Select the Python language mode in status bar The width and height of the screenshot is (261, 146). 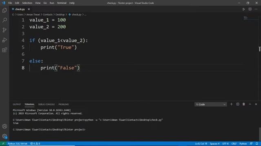(243, 144)
